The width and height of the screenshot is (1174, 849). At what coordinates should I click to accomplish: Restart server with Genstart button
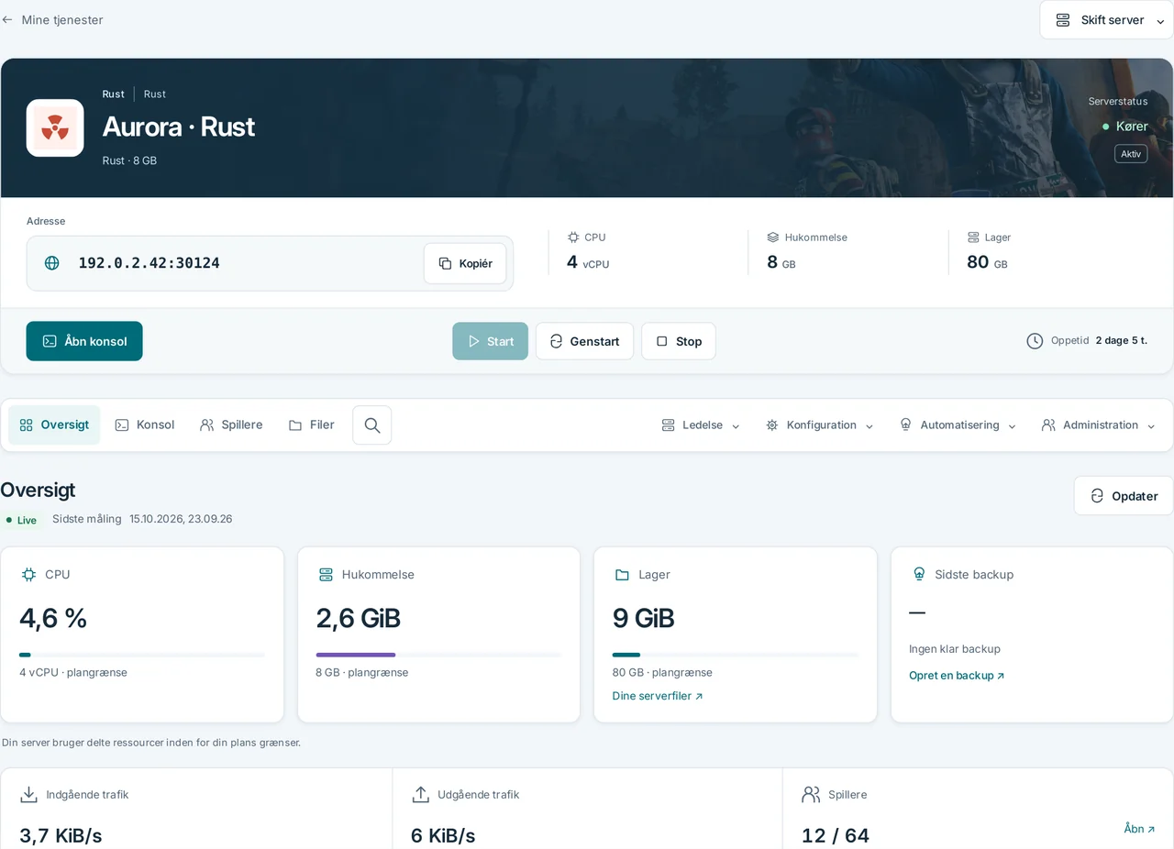(x=585, y=341)
